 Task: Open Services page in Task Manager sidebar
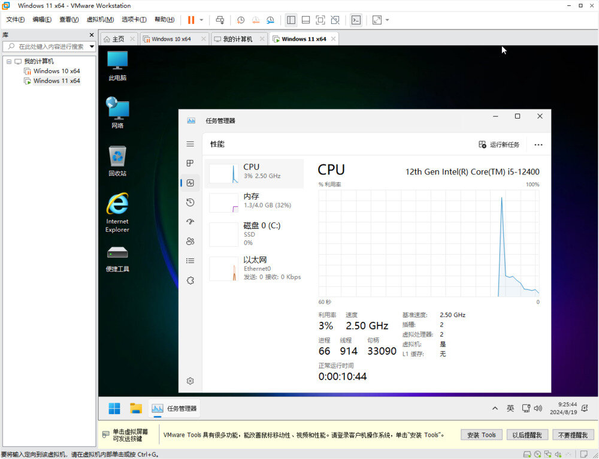pos(190,280)
